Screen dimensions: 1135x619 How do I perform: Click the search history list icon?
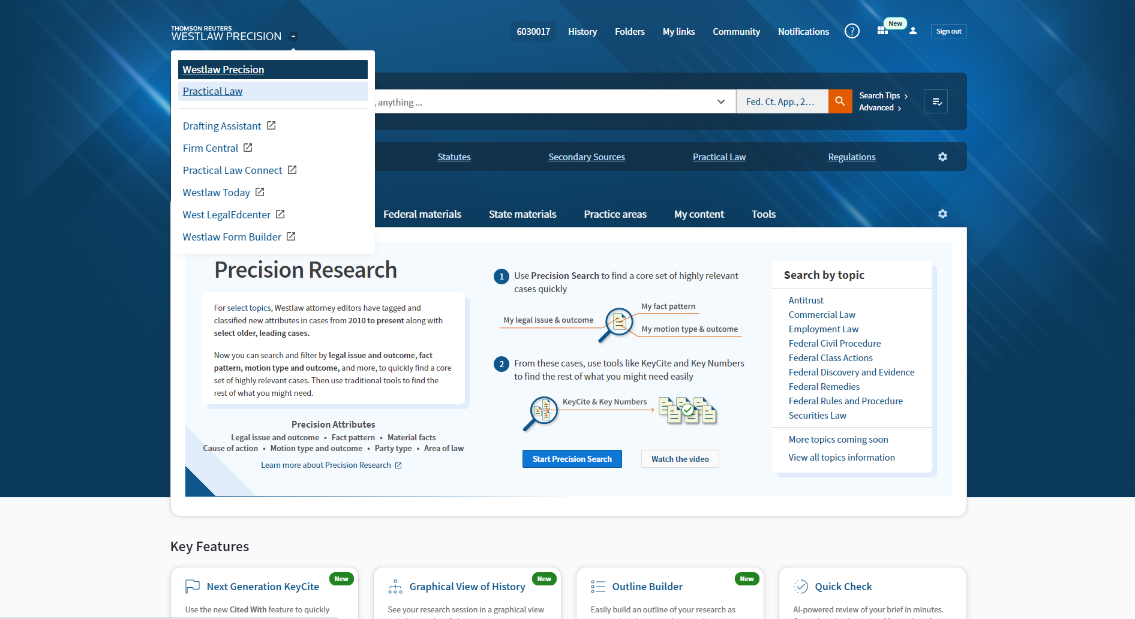pos(936,102)
